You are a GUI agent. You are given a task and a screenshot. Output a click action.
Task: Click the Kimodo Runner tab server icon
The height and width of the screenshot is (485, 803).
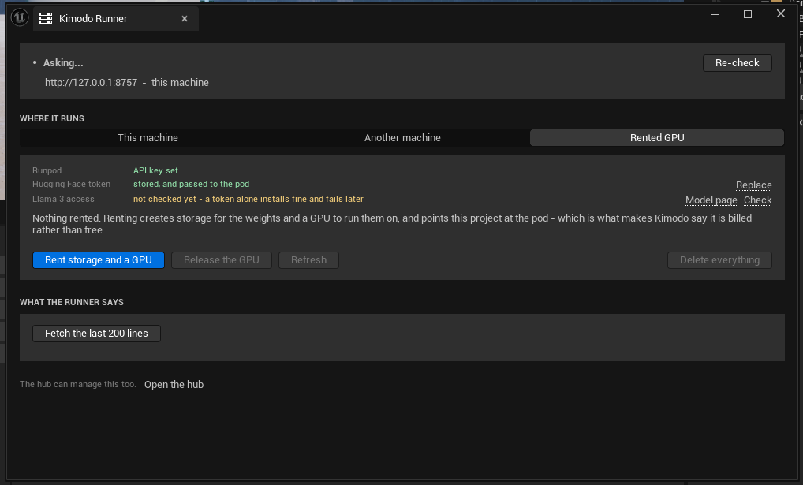pos(46,18)
